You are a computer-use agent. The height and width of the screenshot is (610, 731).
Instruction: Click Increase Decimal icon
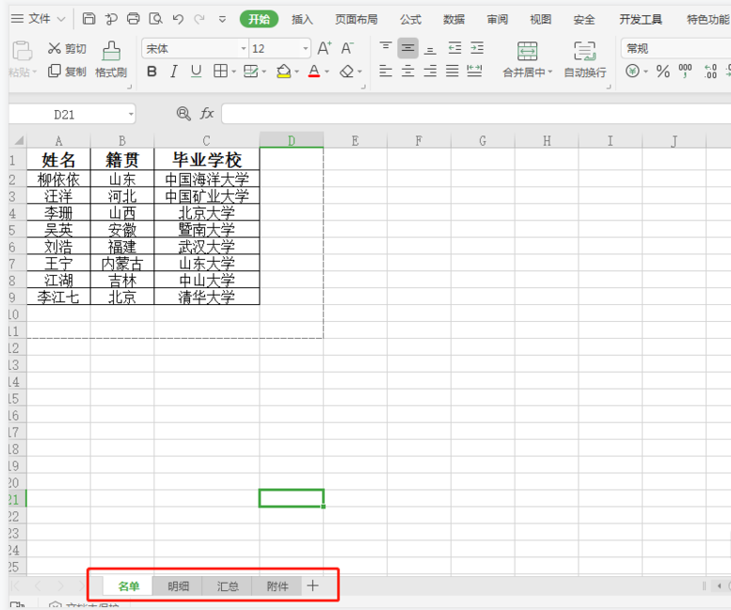pos(710,71)
